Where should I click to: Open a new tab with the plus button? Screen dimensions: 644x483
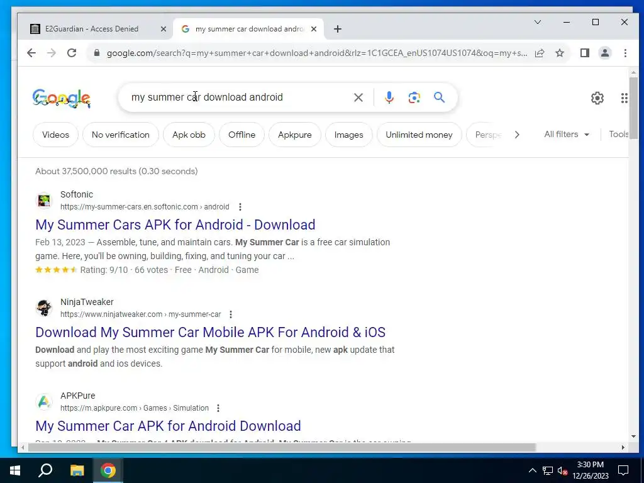tap(338, 29)
